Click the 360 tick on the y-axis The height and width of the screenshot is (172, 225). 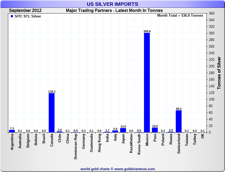[x=211, y=13]
